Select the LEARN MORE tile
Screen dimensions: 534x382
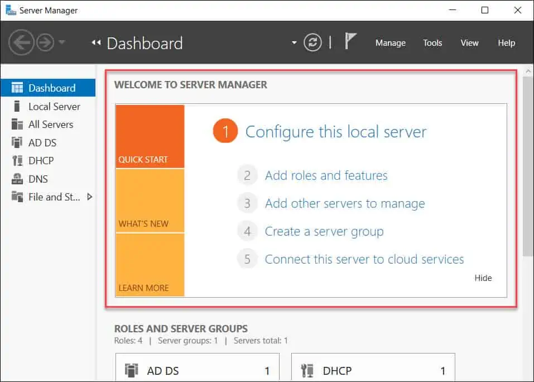tap(150, 265)
